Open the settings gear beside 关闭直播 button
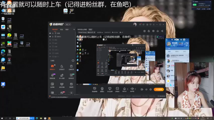Viewport: 214px width, 120px height. click(x=151, y=89)
